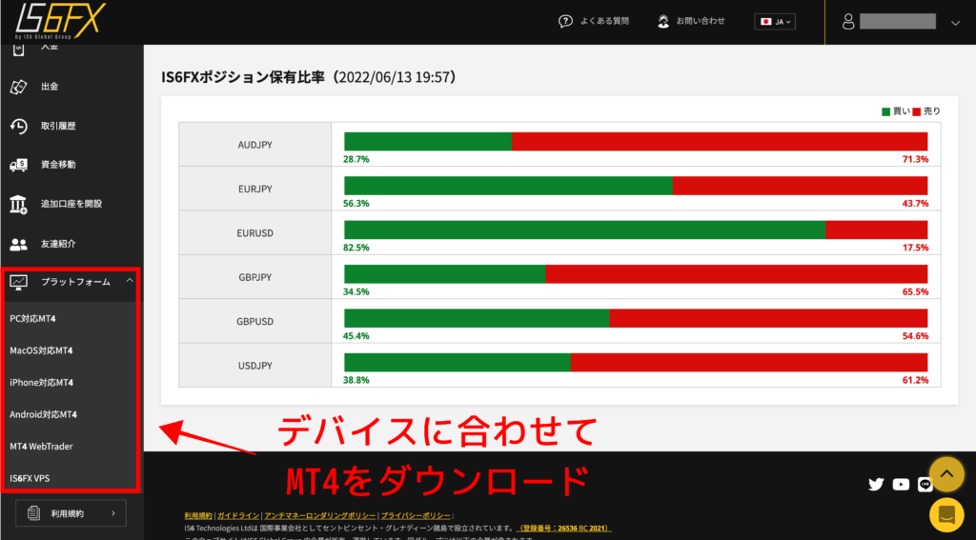The height and width of the screenshot is (540, 976).
Task: Open IS6FX VPS
Action: tap(30, 479)
